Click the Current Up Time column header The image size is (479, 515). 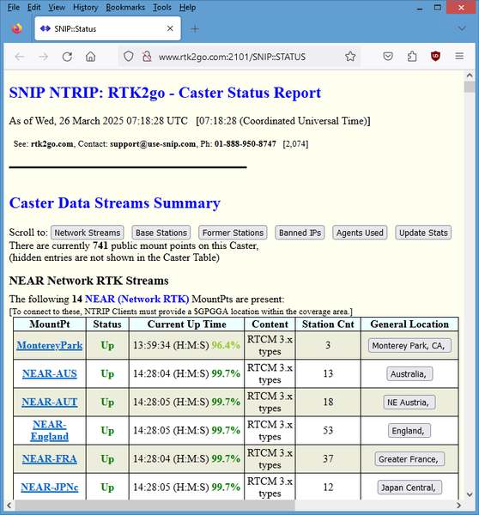[186, 324]
